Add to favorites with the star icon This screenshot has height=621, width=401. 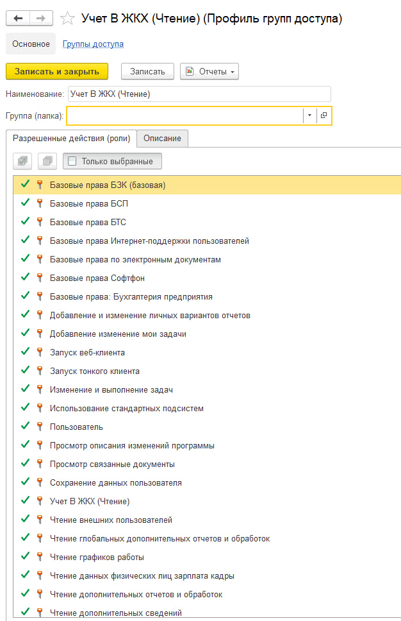click(x=68, y=19)
